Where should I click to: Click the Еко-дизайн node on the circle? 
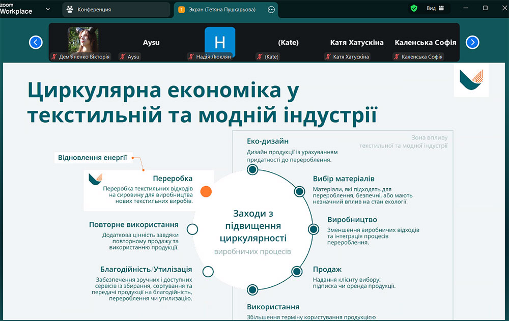pyautogui.click(x=252, y=169)
